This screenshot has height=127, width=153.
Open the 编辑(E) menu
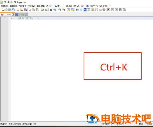point(13,6)
